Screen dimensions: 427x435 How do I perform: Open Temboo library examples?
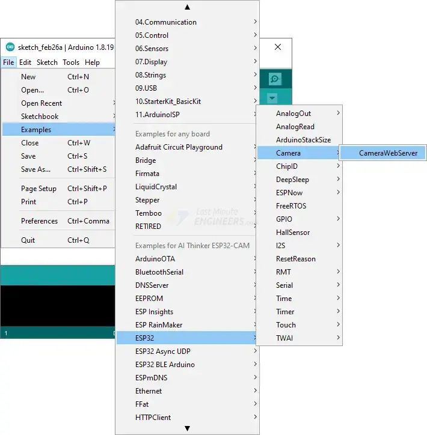coord(186,213)
